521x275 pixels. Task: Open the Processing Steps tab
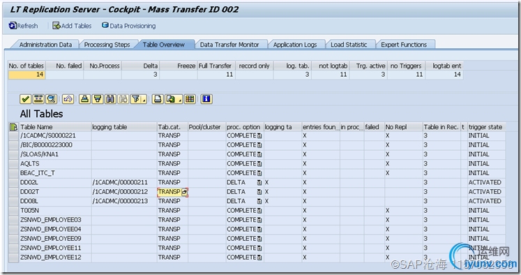point(107,45)
